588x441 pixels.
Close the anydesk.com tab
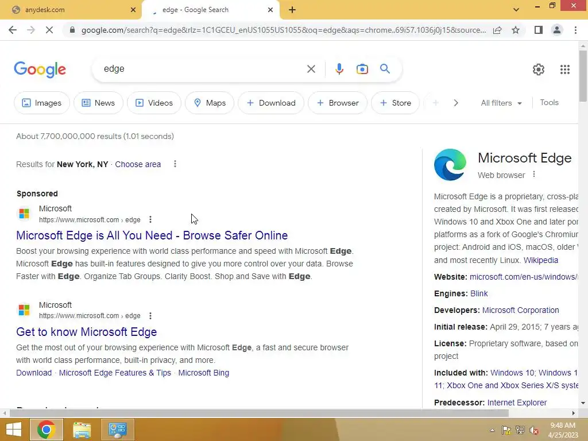[133, 10]
